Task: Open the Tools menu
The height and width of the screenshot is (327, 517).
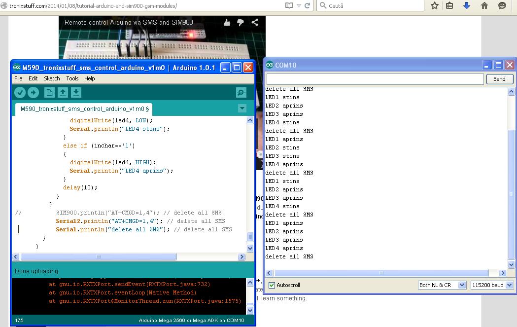Action: pos(72,78)
